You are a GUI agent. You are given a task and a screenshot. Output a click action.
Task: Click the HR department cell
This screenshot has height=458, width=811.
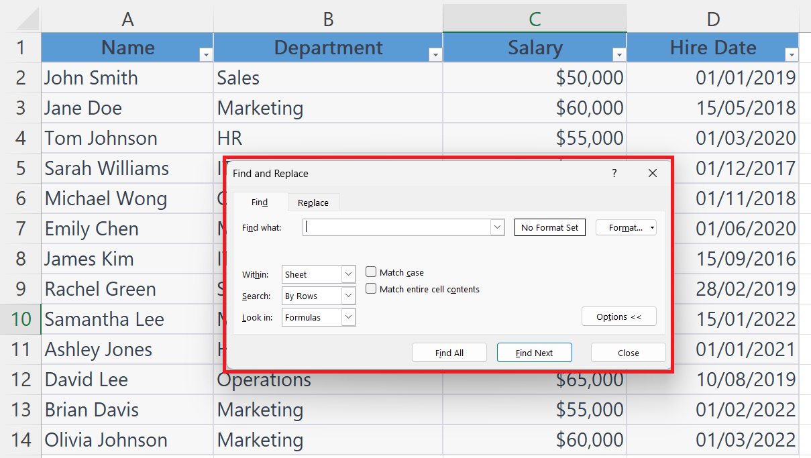328,138
